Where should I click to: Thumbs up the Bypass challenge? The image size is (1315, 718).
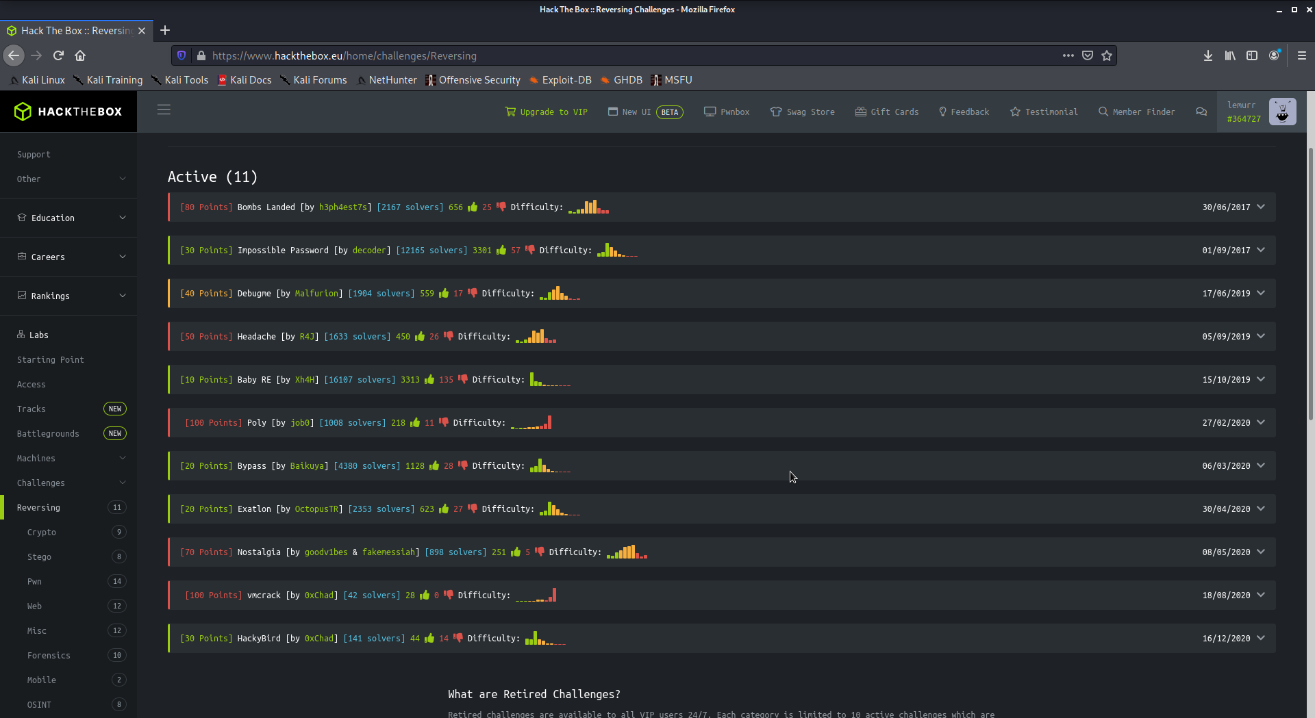click(434, 465)
